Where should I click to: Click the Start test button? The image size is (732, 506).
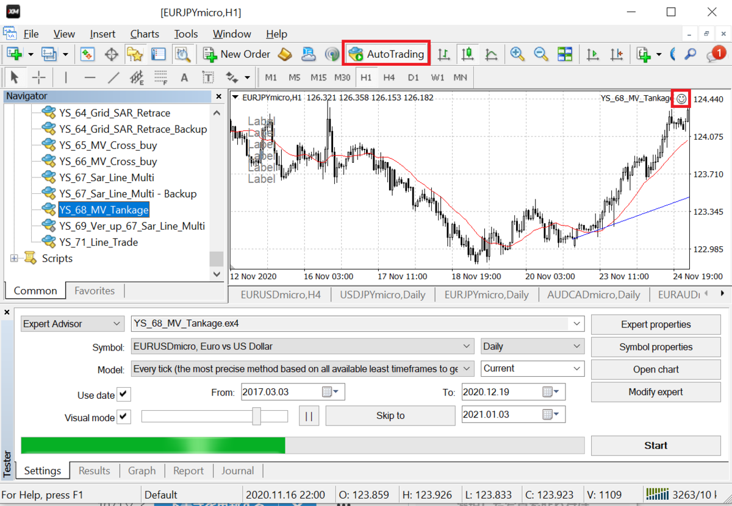point(656,445)
